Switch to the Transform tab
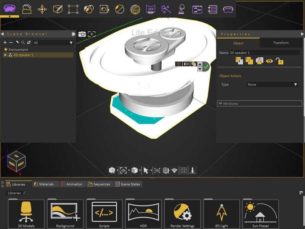This screenshot has height=229, width=305. [281, 43]
